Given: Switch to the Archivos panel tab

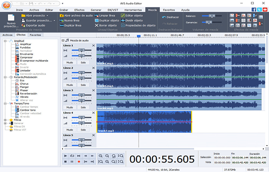Looking at the screenshot, I should click(7, 35).
